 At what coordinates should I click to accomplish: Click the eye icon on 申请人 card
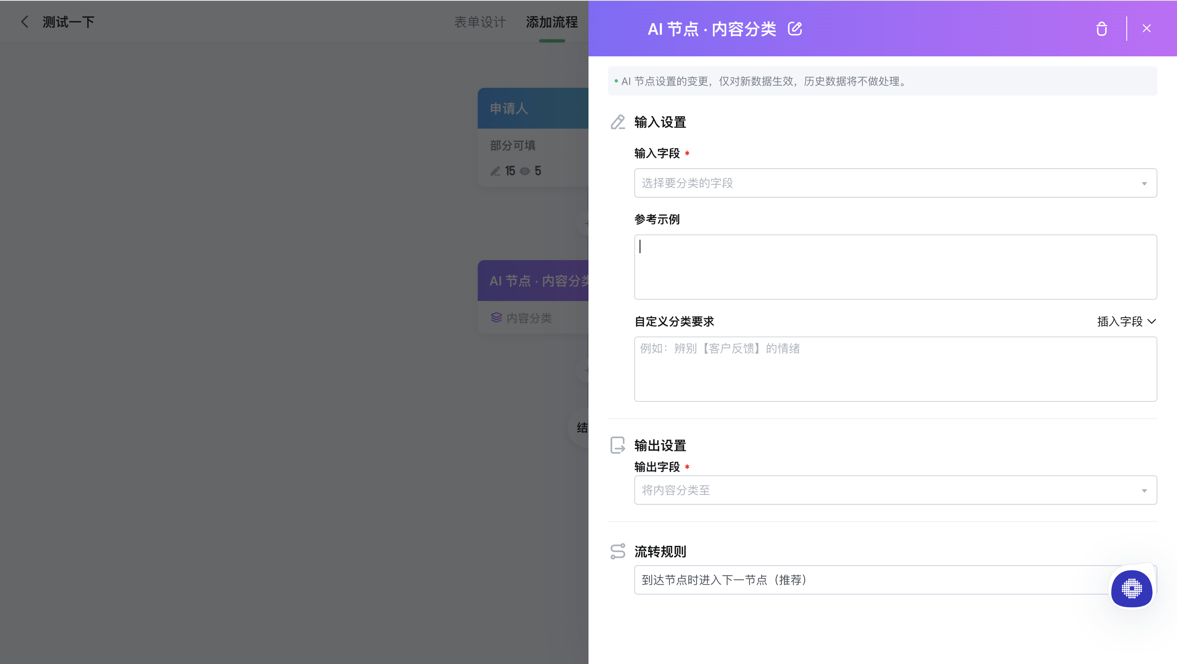pyautogui.click(x=525, y=171)
